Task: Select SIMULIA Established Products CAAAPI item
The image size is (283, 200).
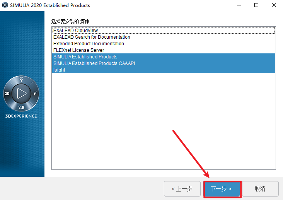Action: click(x=94, y=63)
